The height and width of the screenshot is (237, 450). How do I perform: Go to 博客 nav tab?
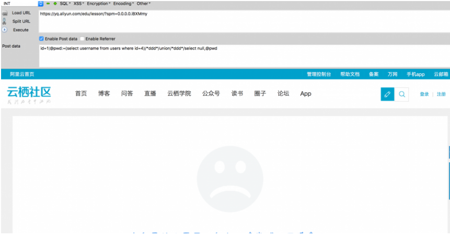click(x=104, y=93)
